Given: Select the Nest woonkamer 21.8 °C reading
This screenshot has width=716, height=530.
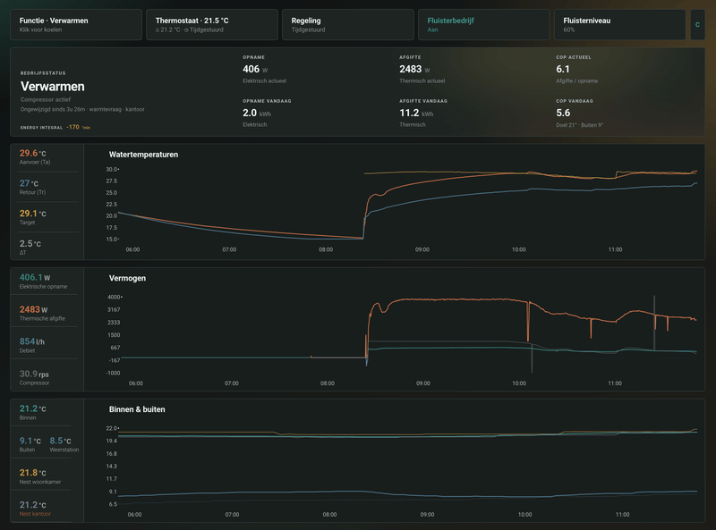Looking at the screenshot, I should [40, 476].
